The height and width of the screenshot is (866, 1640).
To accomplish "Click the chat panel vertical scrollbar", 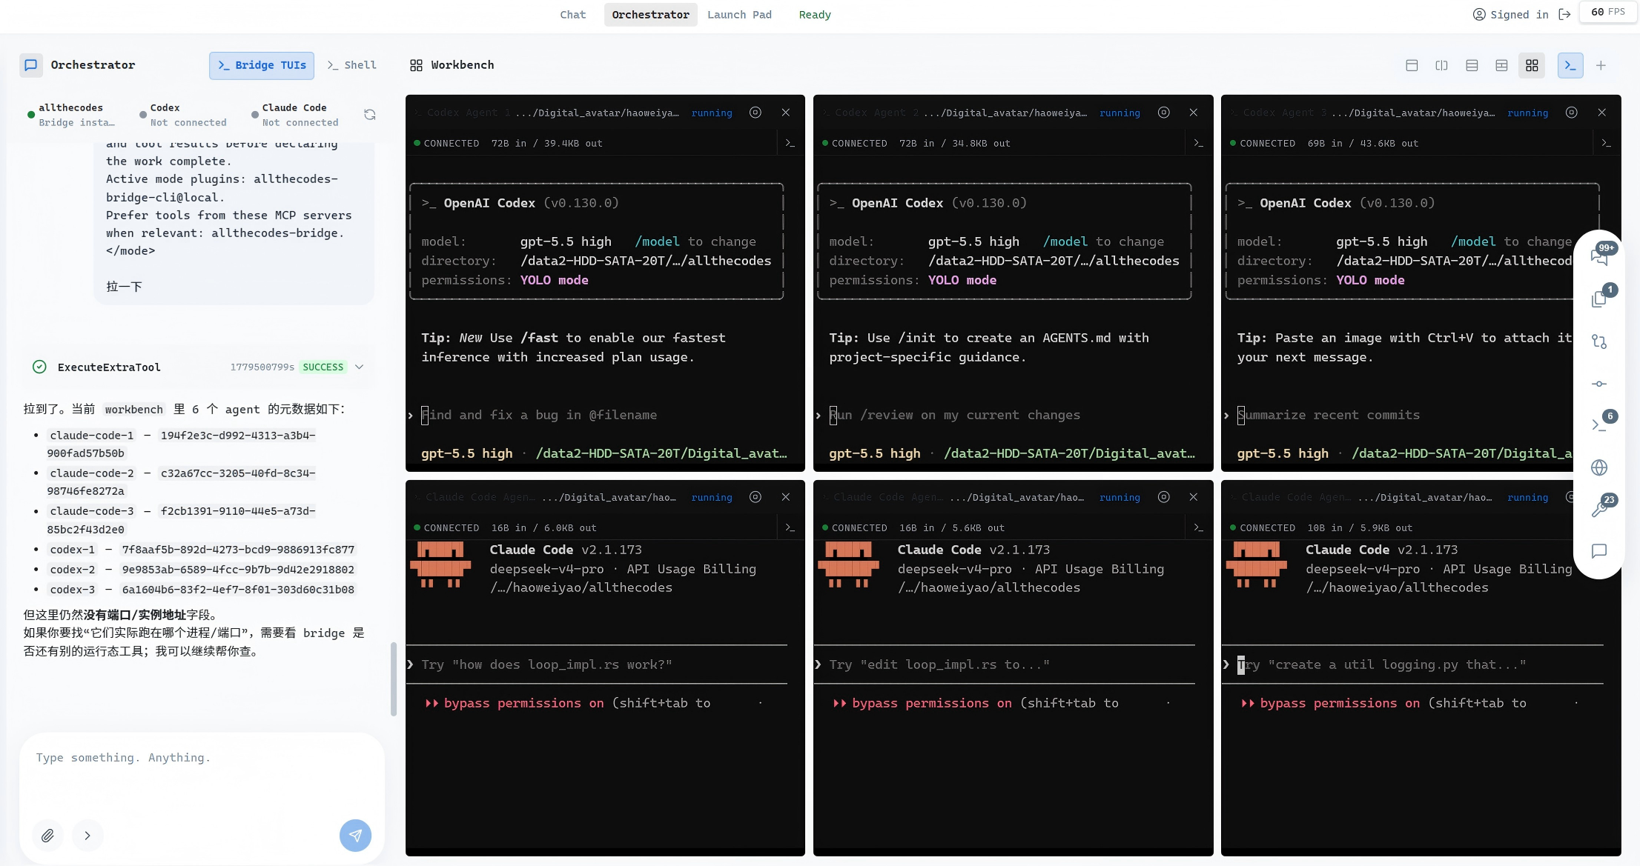I will pos(394,679).
